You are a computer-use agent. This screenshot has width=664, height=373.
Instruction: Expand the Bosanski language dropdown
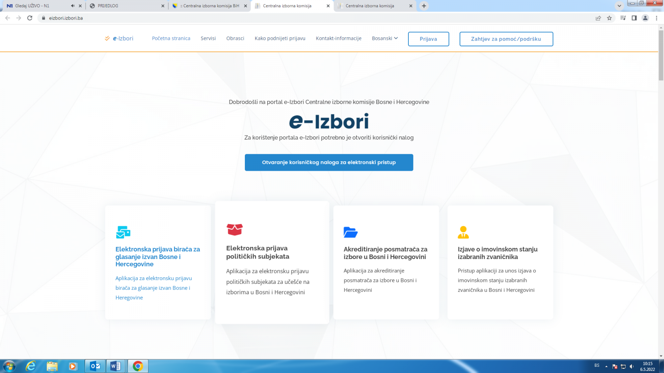[x=385, y=39]
